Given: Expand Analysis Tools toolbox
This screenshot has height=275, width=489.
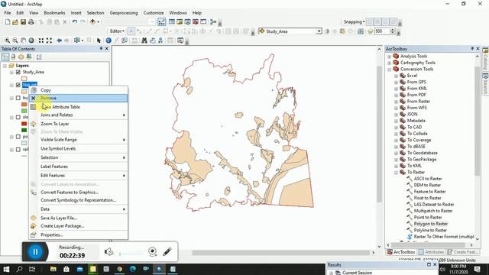Looking at the screenshot, I should (389, 57).
